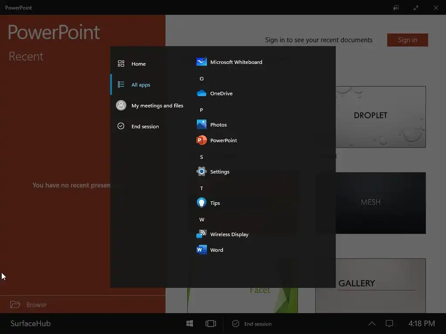Viewport: 446px width, 334px height.
Task: Click the Microsoft Whiteboard label
Action: [x=236, y=62]
